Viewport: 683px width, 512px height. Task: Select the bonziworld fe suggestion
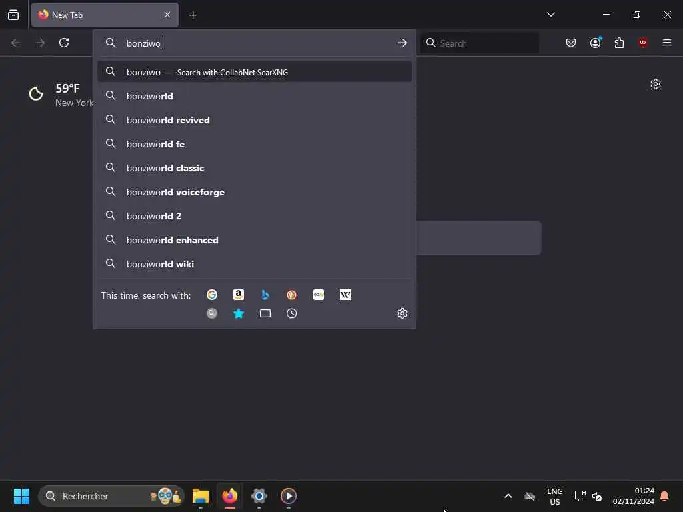pyautogui.click(x=254, y=144)
